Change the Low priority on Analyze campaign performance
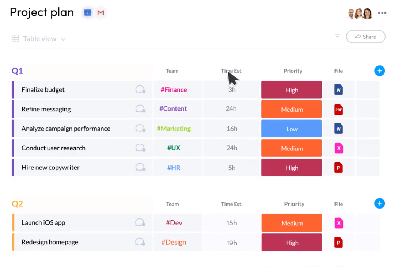Image resolution: width=394 pixels, height=267 pixels. coord(291,129)
